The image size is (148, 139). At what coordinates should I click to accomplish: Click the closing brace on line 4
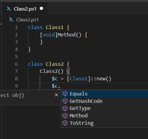tap(29, 49)
